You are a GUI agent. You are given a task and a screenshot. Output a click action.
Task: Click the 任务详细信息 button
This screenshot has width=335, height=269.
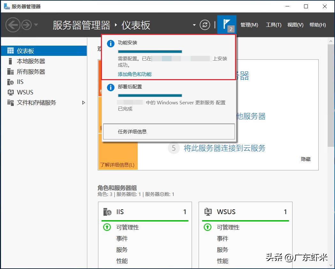coord(169,132)
